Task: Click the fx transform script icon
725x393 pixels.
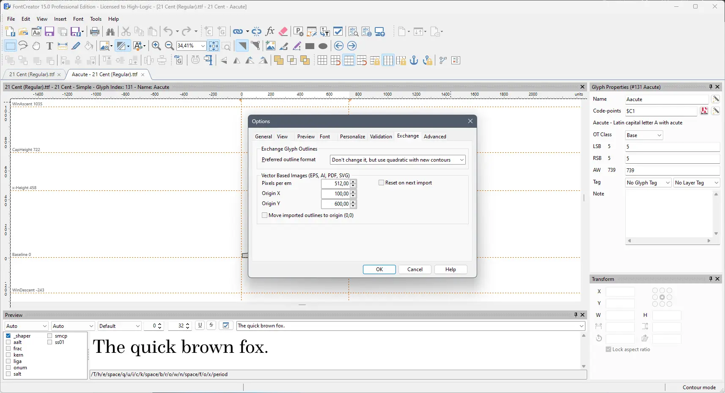Action: [270, 32]
